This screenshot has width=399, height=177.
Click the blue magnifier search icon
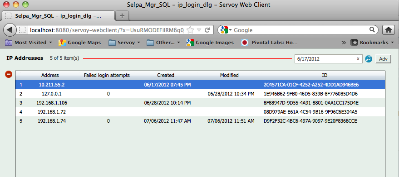click(x=369, y=59)
